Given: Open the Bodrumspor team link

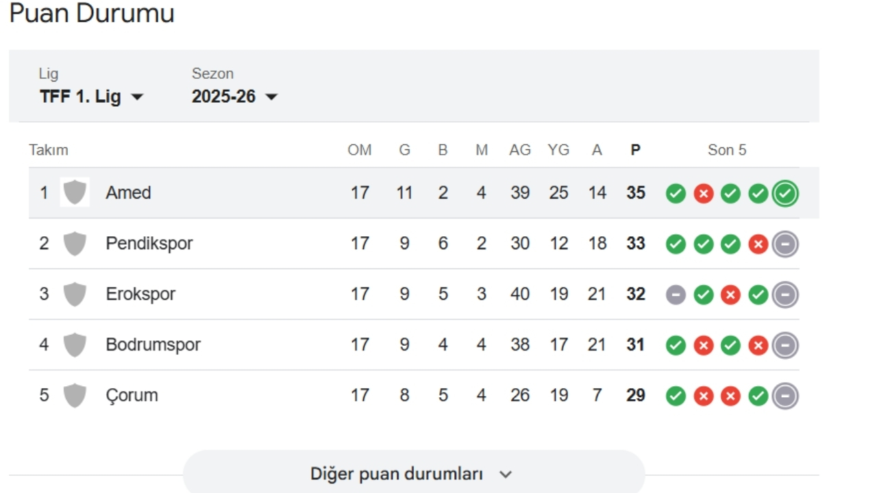Looking at the screenshot, I should 153,345.
